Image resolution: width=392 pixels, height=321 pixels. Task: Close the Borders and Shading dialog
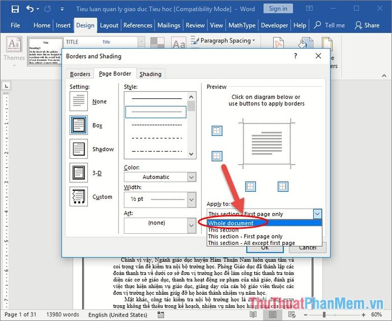tap(318, 56)
